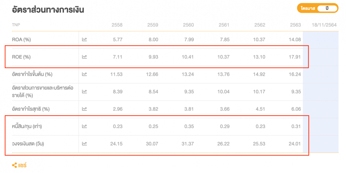Click the 2560 year column header
Screen dimensions: 346x173
click(x=188, y=25)
